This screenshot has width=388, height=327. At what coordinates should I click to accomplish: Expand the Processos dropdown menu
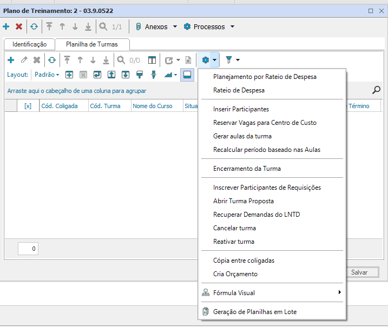(x=209, y=26)
